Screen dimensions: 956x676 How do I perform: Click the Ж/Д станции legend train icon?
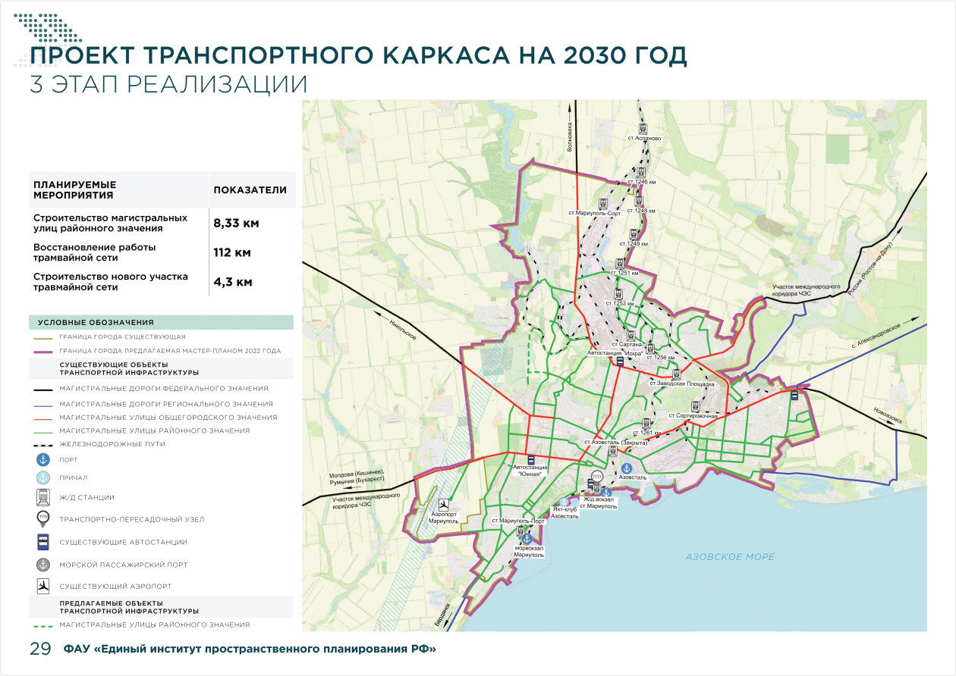[x=44, y=497]
